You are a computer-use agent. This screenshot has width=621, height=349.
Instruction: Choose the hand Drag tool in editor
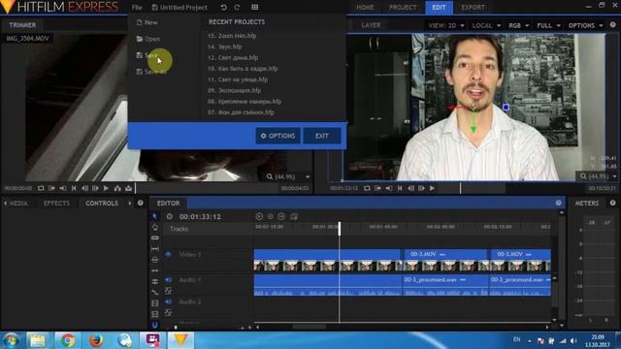coord(155,227)
